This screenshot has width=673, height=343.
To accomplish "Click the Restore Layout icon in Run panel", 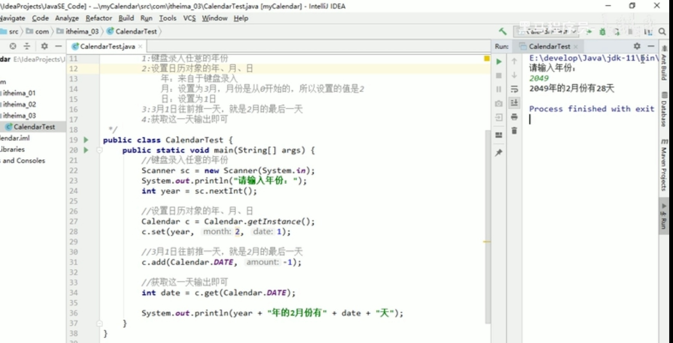I will [x=499, y=135].
